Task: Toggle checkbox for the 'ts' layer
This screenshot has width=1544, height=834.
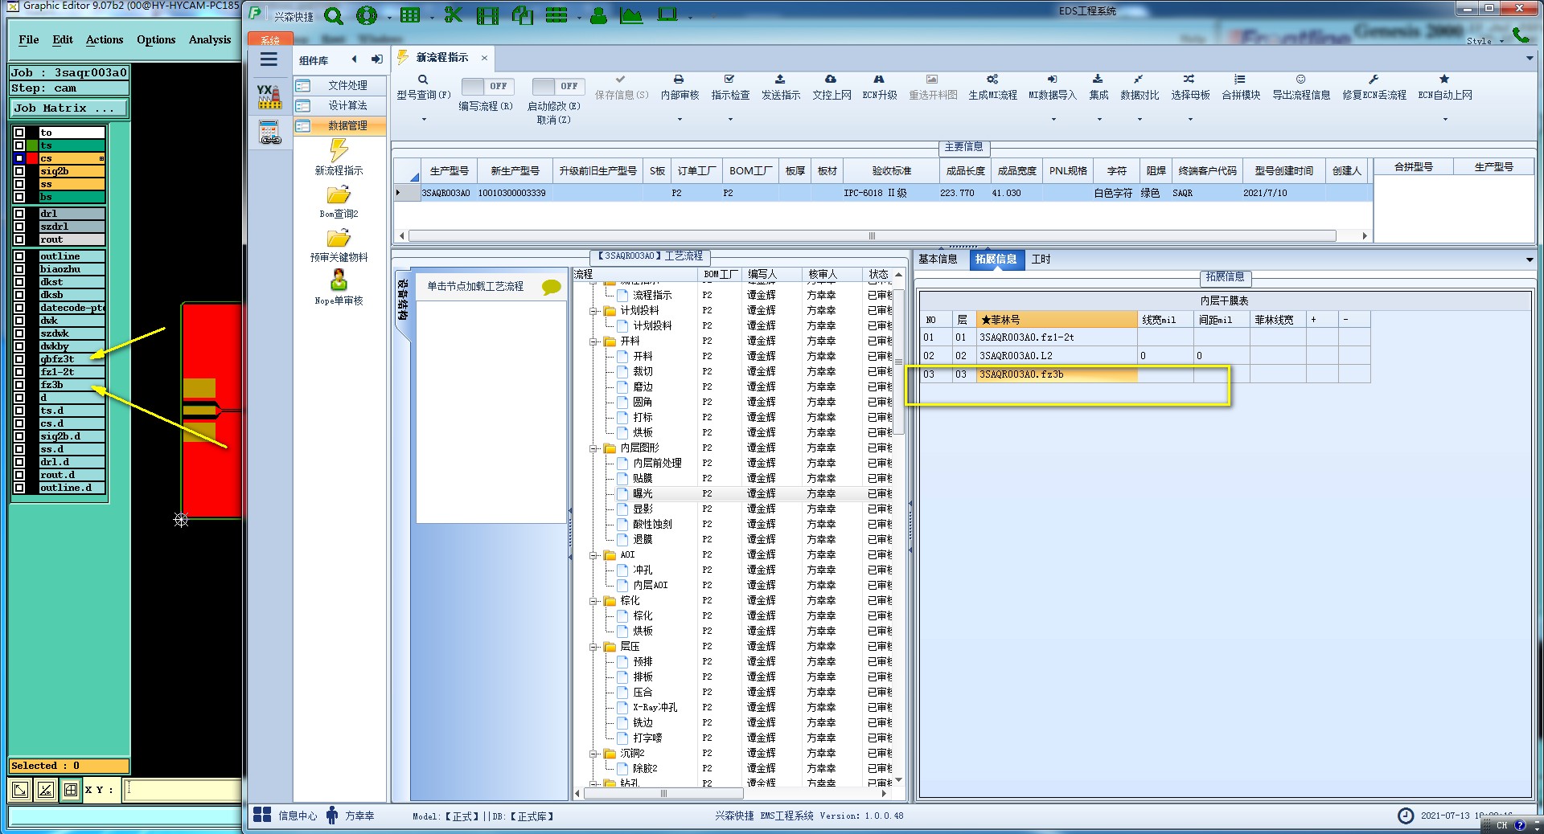Action: pos(19,145)
